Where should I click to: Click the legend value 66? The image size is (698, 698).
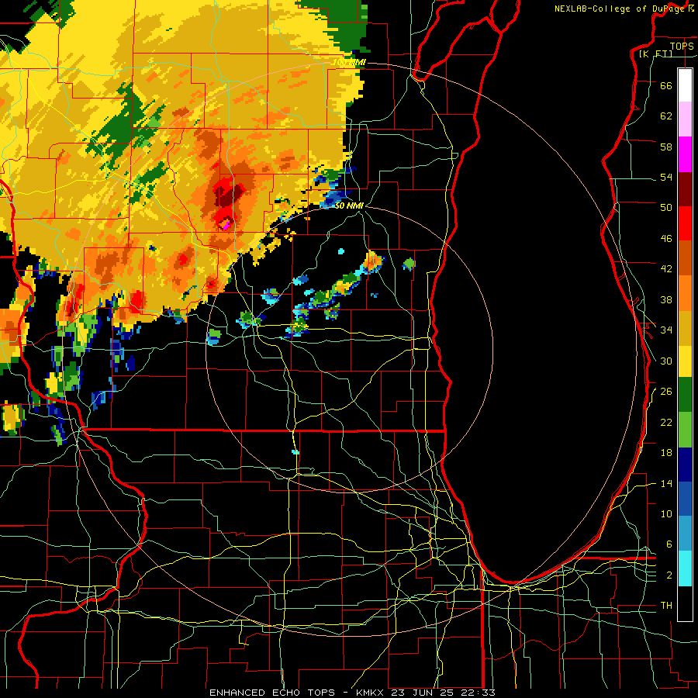666,85
